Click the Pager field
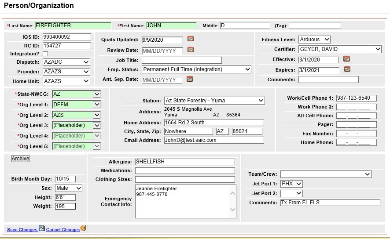Screen dimensions: 390x239 [357, 125]
